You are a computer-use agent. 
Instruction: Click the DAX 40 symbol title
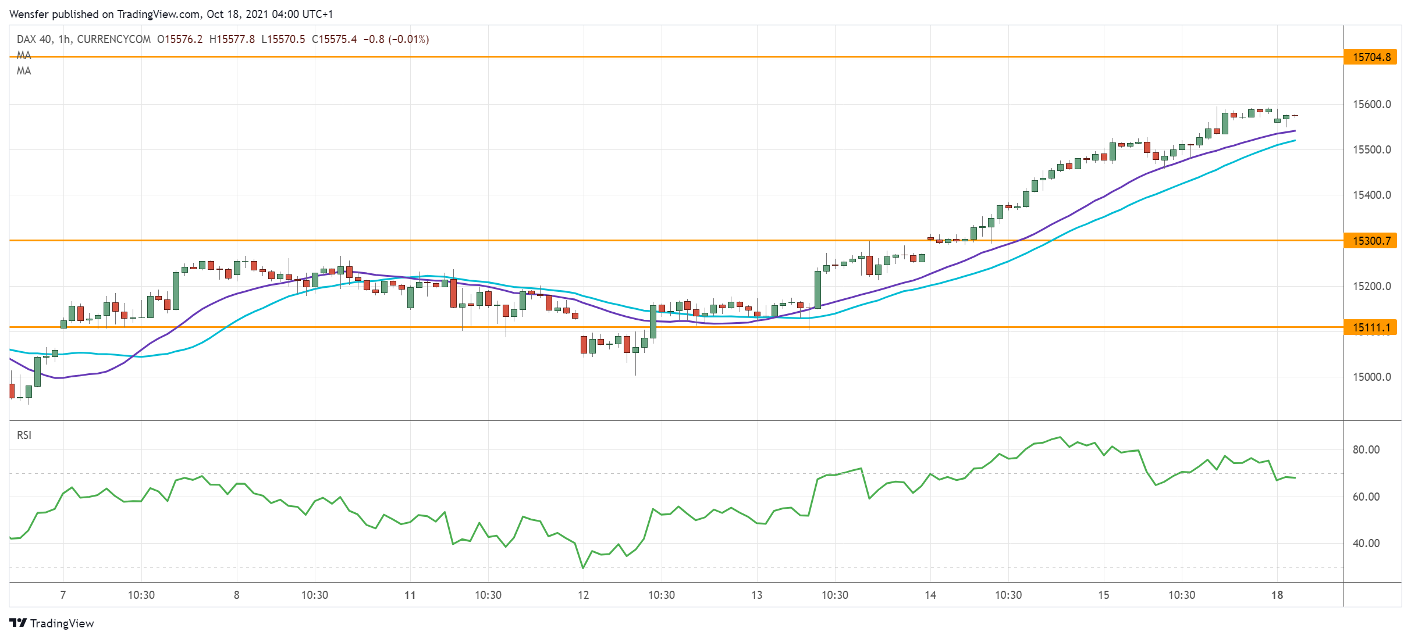click(34, 39)
